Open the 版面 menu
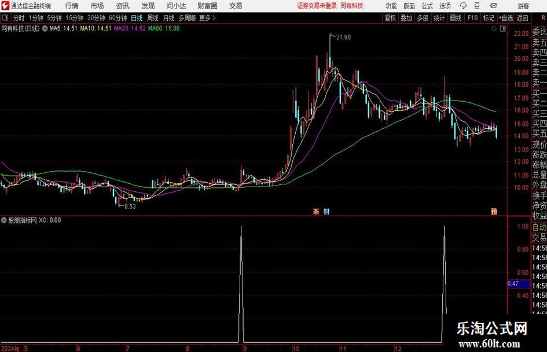547x352 pixels. [x=409, y=6]
